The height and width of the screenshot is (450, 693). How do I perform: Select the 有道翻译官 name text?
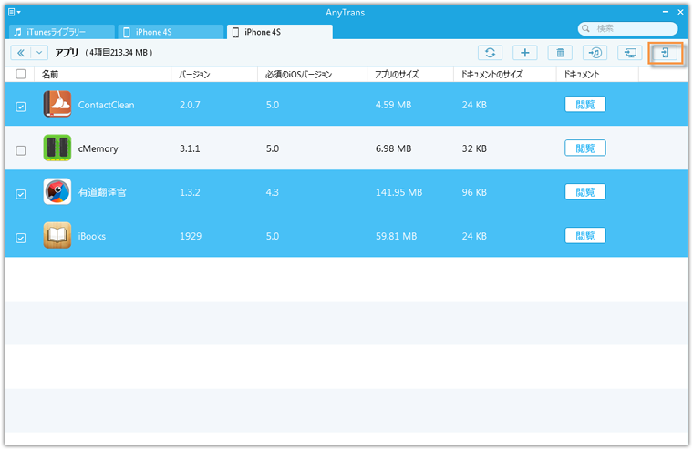pos(102,192)
